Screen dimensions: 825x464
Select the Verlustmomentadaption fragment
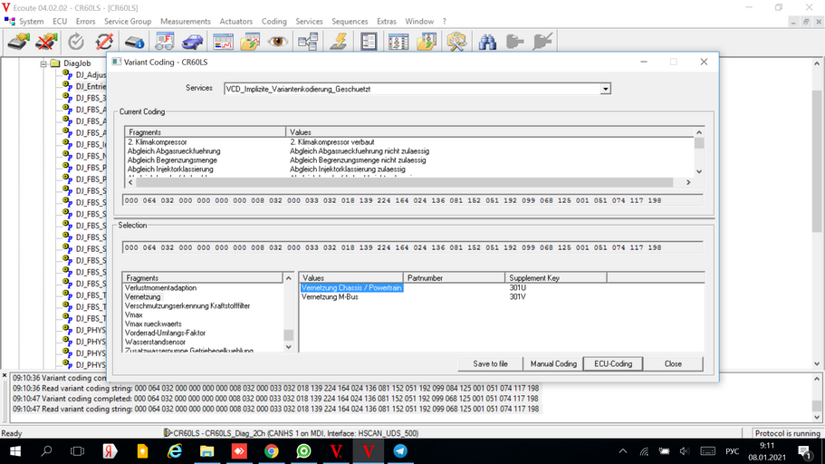160,288
